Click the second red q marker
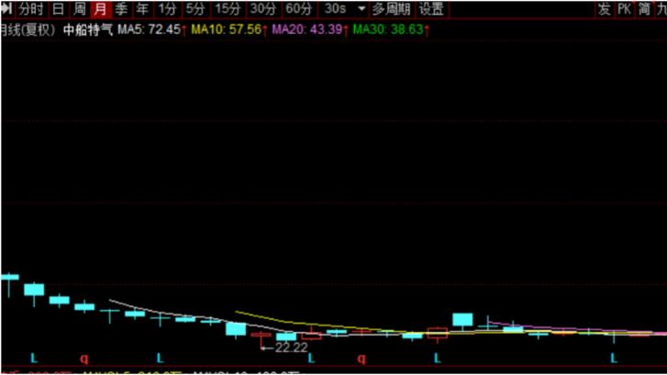The width and height of the screenshot is (667, 375). click(x=361, y=358)
